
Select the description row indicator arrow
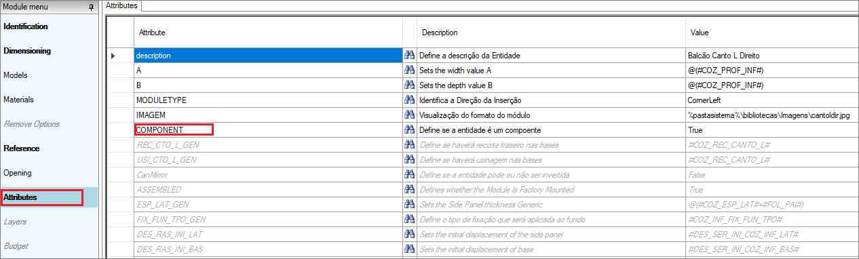pos(113,55)
